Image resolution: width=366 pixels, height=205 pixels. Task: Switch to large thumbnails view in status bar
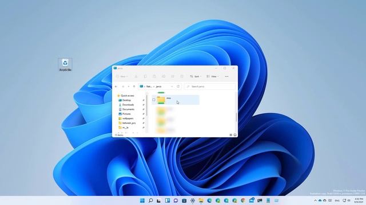tap(235, 135)
